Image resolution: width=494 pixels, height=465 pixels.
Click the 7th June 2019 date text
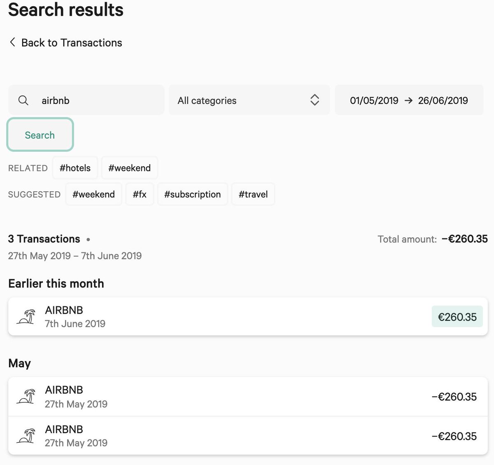click(x=75, y=324)
